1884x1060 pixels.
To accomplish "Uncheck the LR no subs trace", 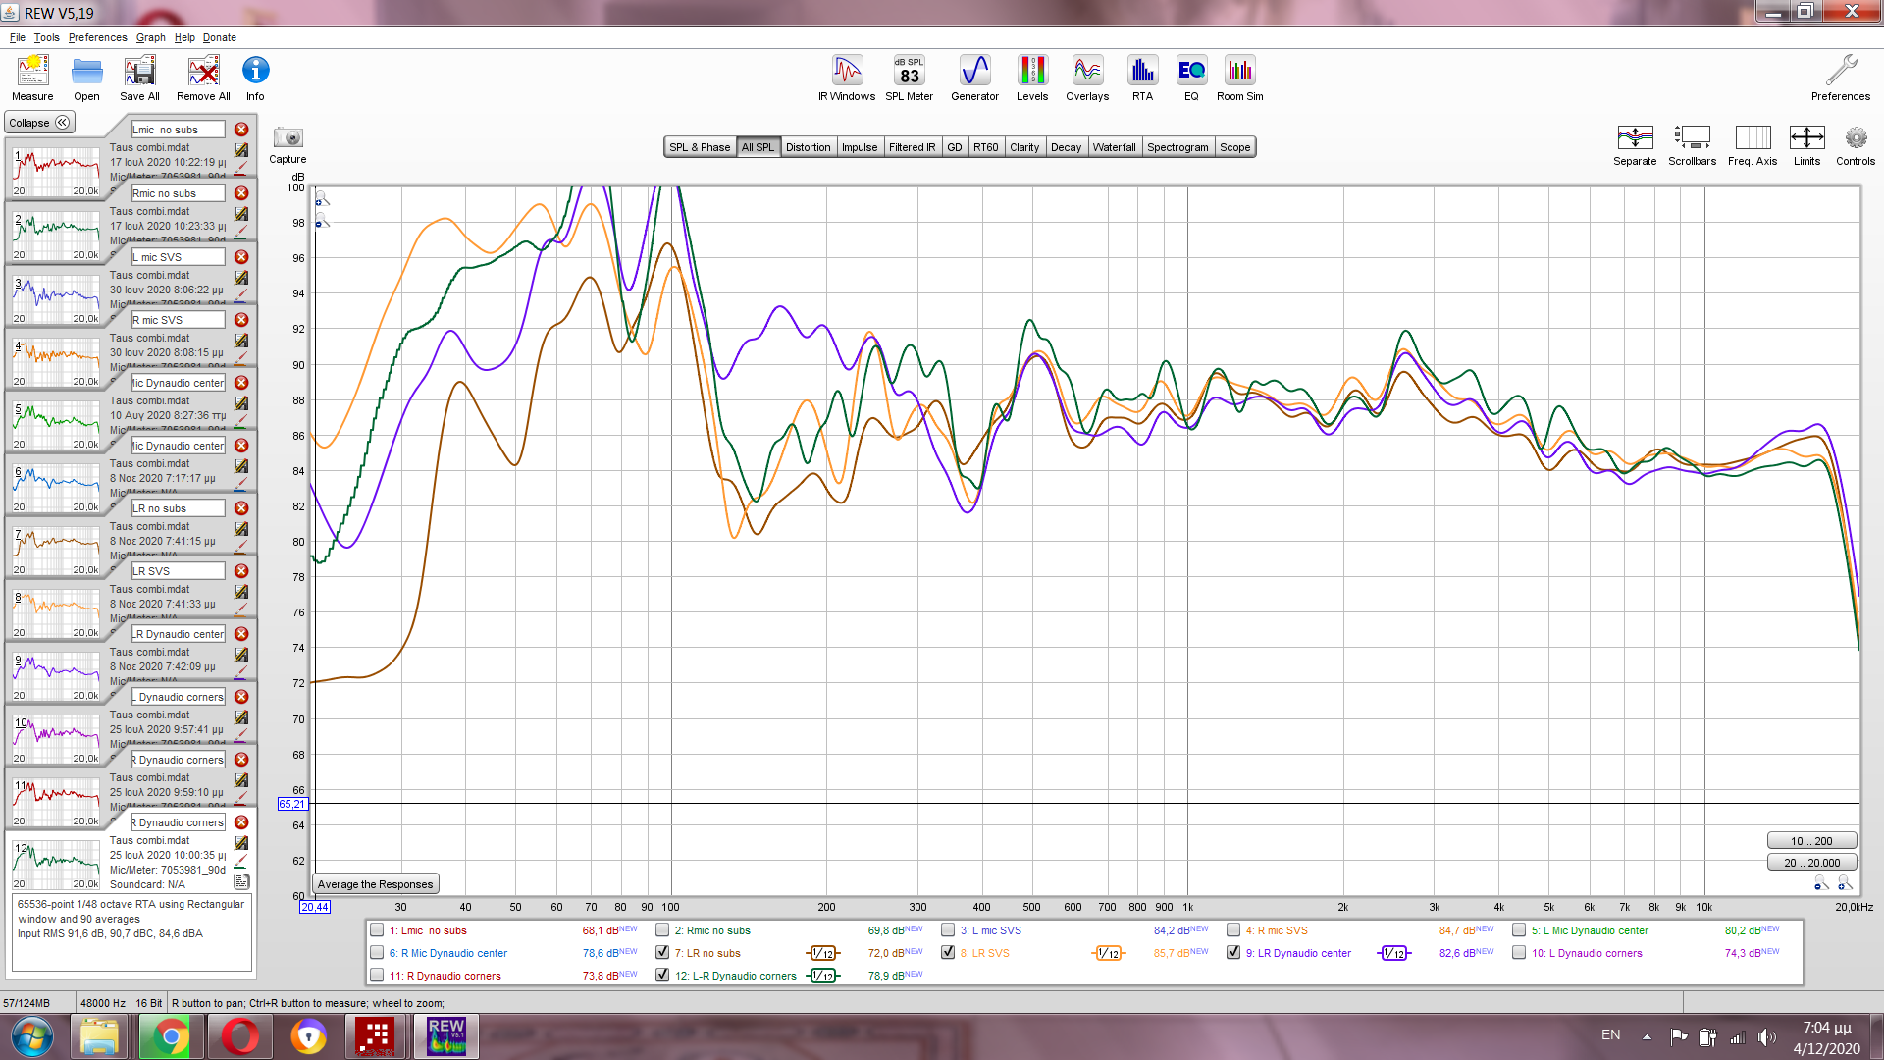I will (662, 953).
